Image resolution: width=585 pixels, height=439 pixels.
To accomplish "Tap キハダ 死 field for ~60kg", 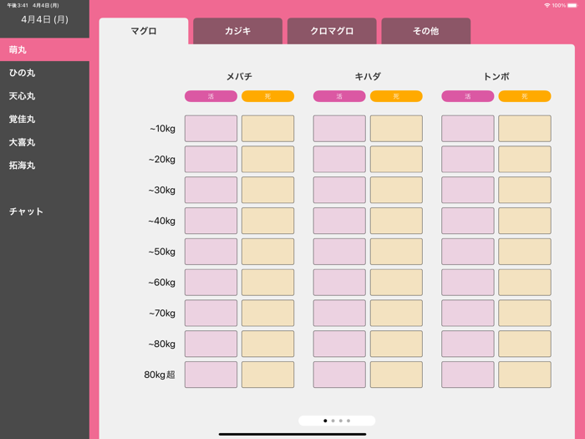I will tap(396, 283).
